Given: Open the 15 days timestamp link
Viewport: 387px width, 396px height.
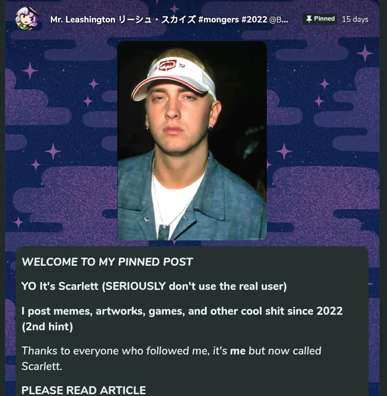Looking at the screenshot, I should pyautogui.click(x=355, y=20).
